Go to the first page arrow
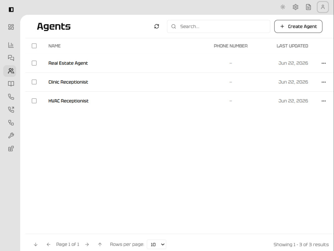Image resolution: width=334 pixels, height=251 pixels. (x=36, y=244)
